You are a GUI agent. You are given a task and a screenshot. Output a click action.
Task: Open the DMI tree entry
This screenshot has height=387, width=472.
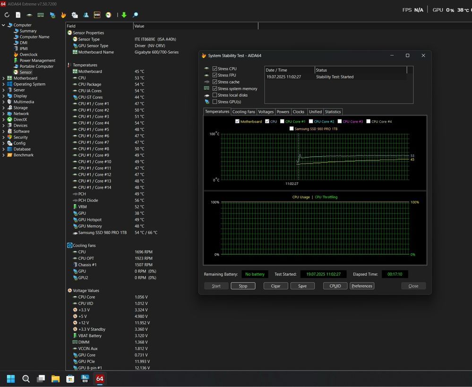pyautogui.click(x=24, y=43)
